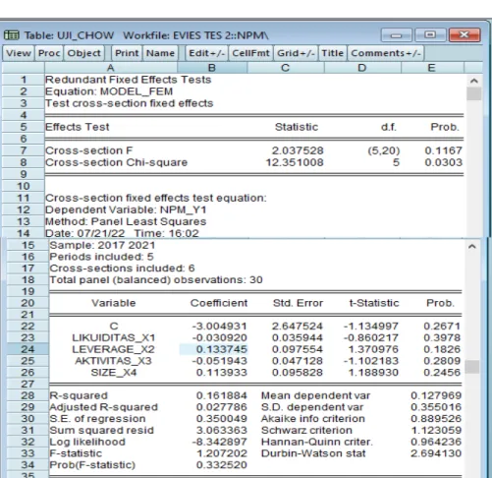Select row 1 header
492x478 pixels.
pyautogui.click(x=23, y=80)
